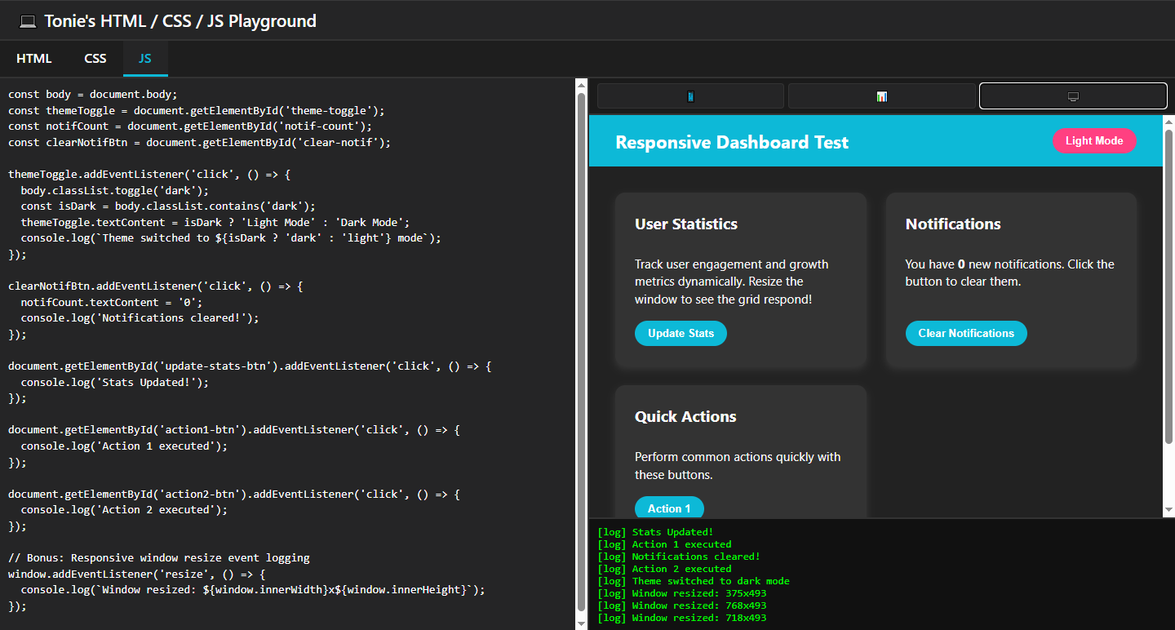Click the "Tonie's HTML / CSS / JS Playground" title
1175x630 pixels.
click(180, 21)
